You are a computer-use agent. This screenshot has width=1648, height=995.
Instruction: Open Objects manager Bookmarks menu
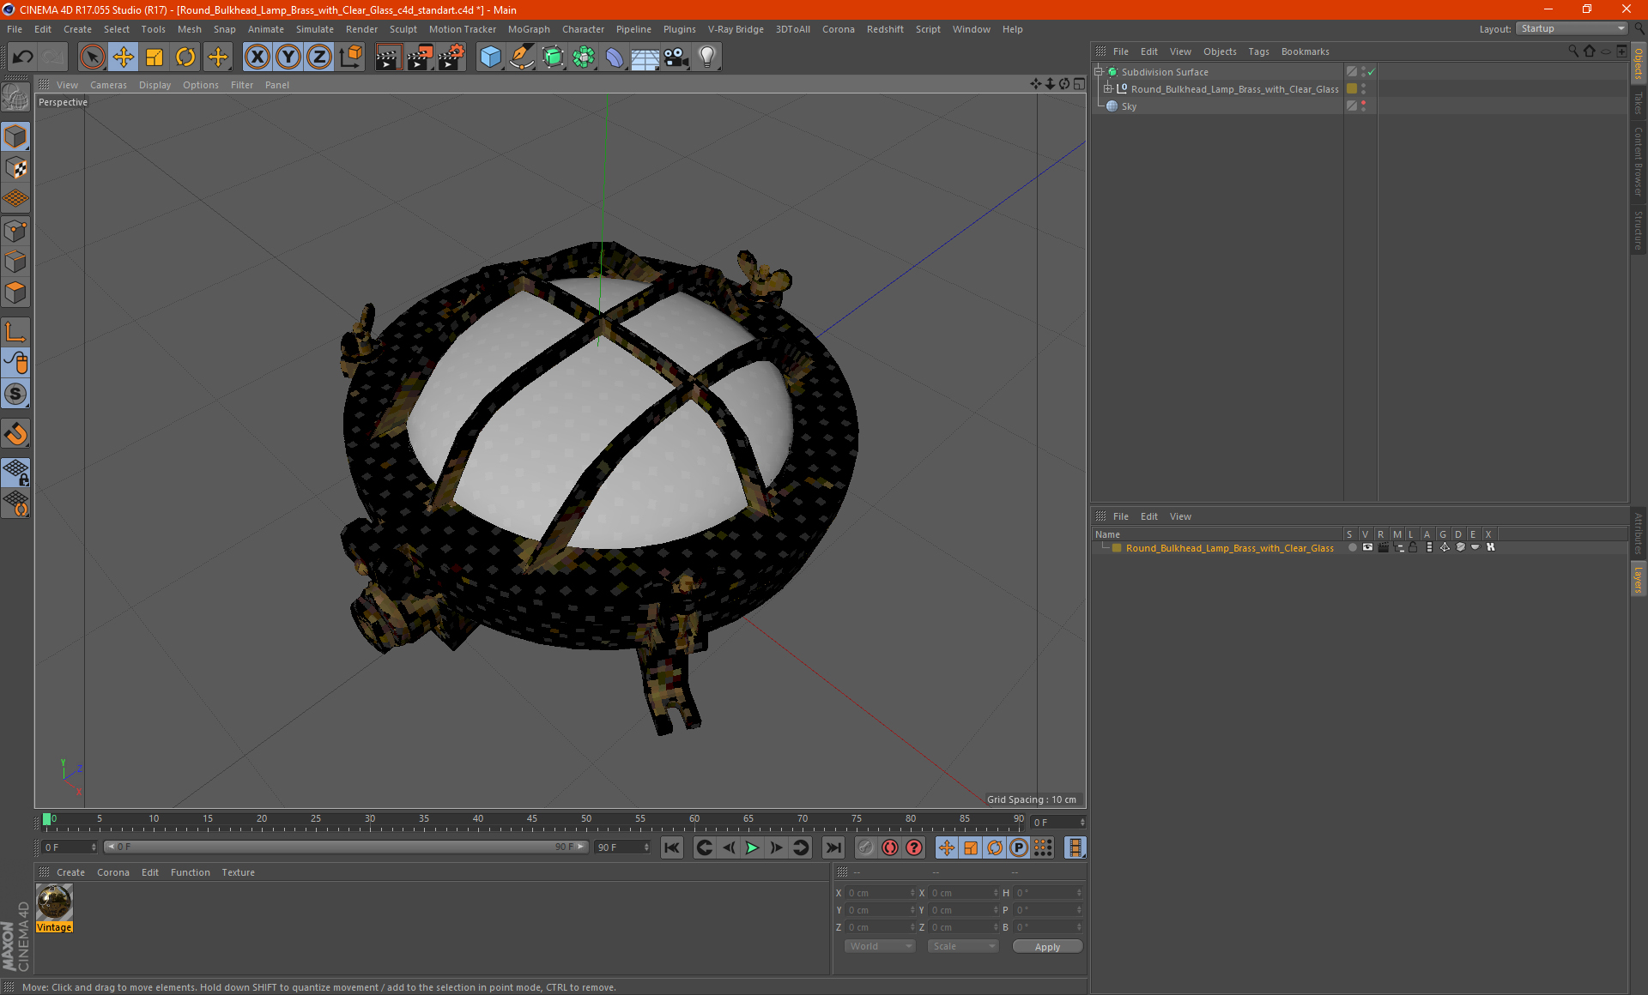point(1305,51)
